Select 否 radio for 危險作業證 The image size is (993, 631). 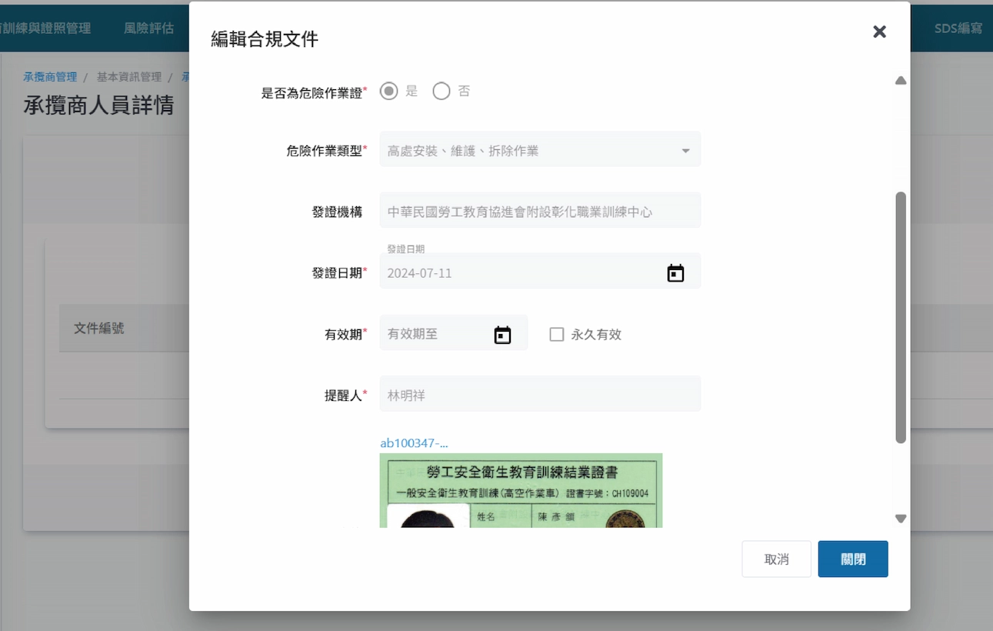click(x=441, y=92)
